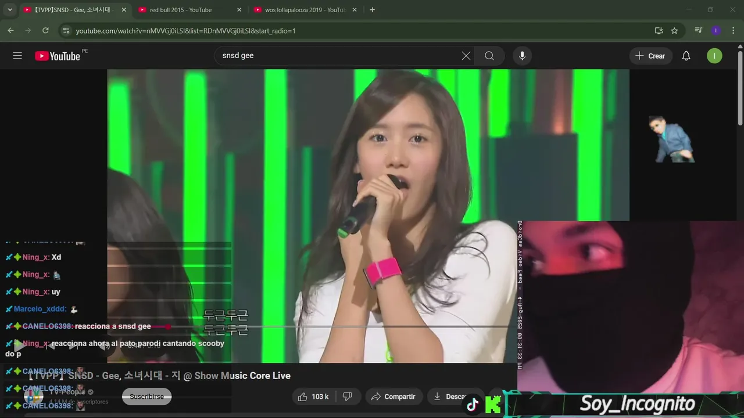This screenshot has height=418, width=744.
Task: View site information icon in address bar
Action: (x=66, y=31)
